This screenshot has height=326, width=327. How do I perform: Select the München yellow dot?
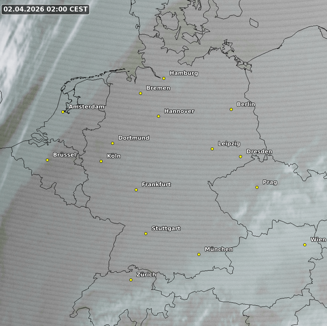(199, 254)
